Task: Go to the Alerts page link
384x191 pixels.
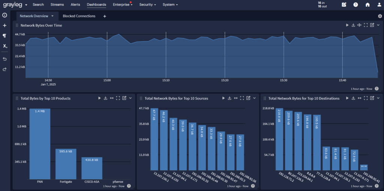Action: pyautogui.click(x=75, y=5)
